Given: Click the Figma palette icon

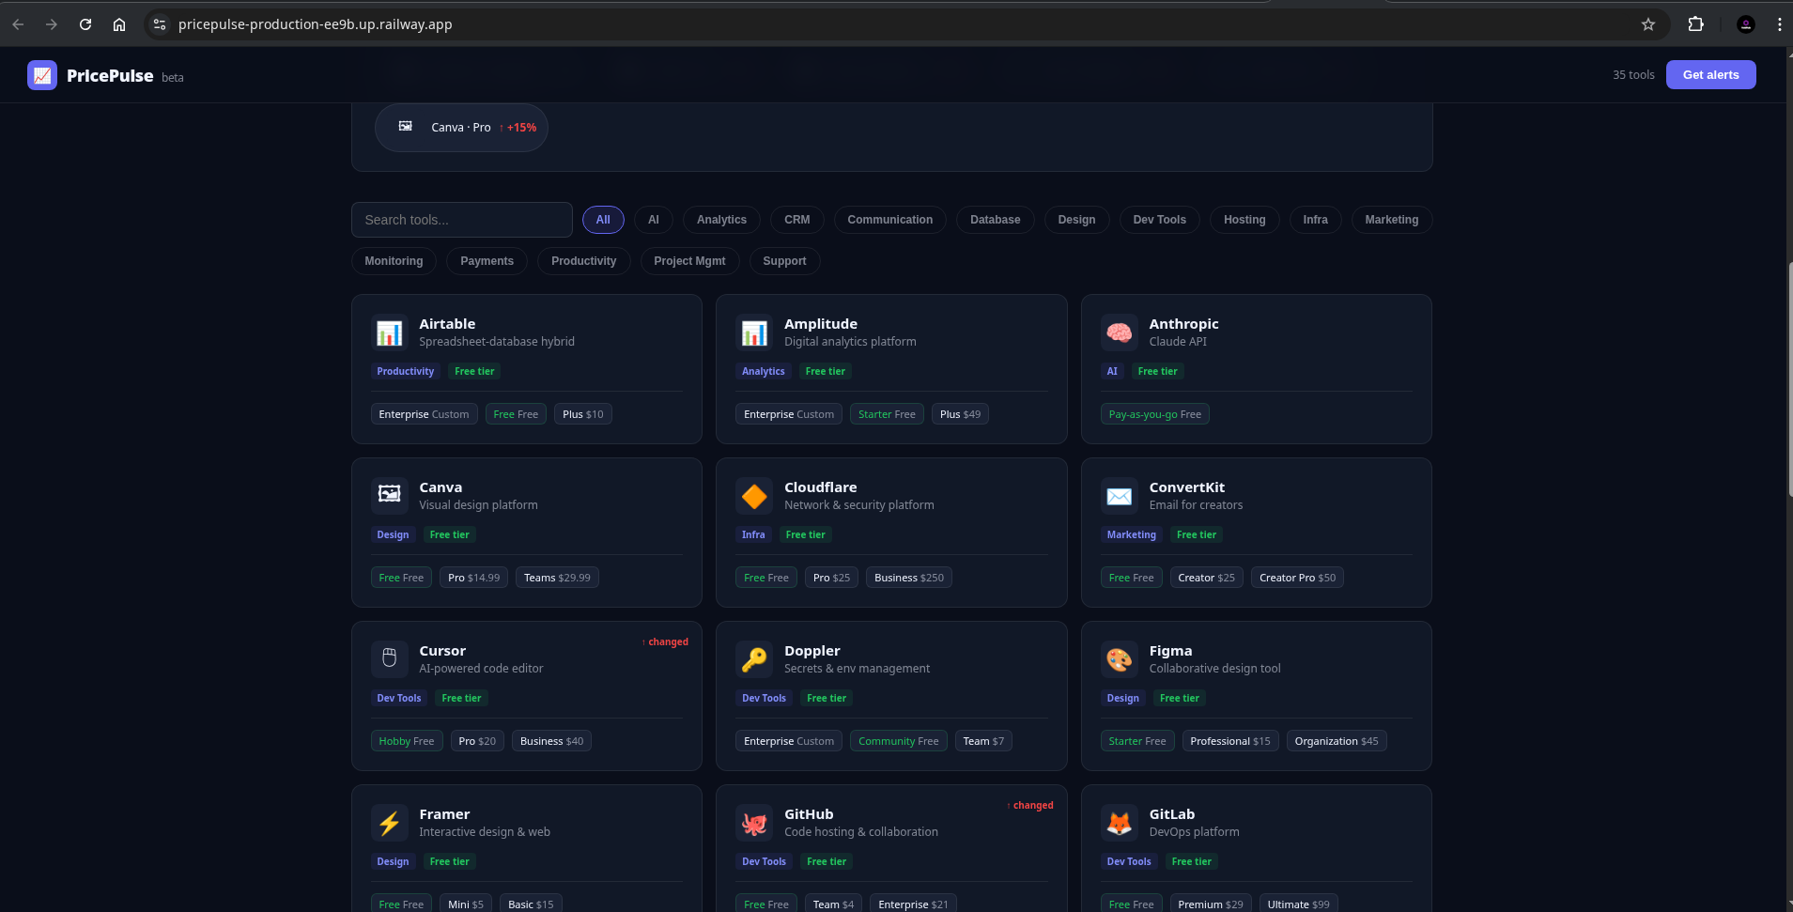Looking at the screenshot, I should tap(1119, 658).
